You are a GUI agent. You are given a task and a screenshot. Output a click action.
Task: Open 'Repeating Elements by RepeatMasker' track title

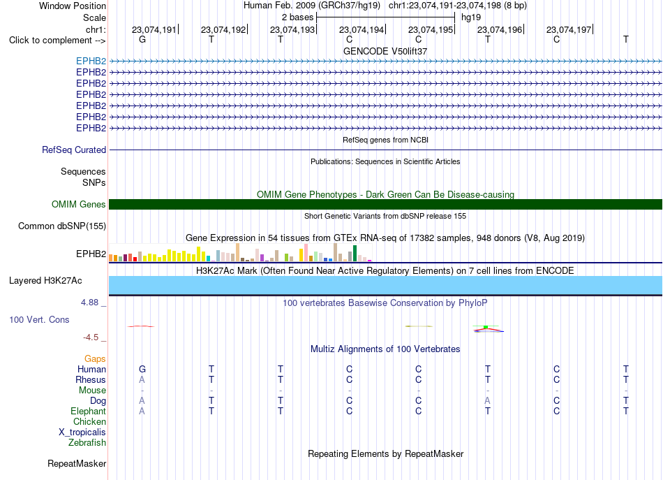click(x=385, y=454)
